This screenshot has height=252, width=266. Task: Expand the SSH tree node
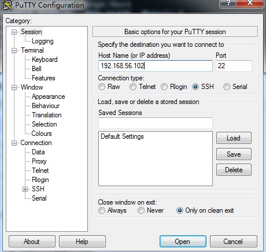pos(25,189)
